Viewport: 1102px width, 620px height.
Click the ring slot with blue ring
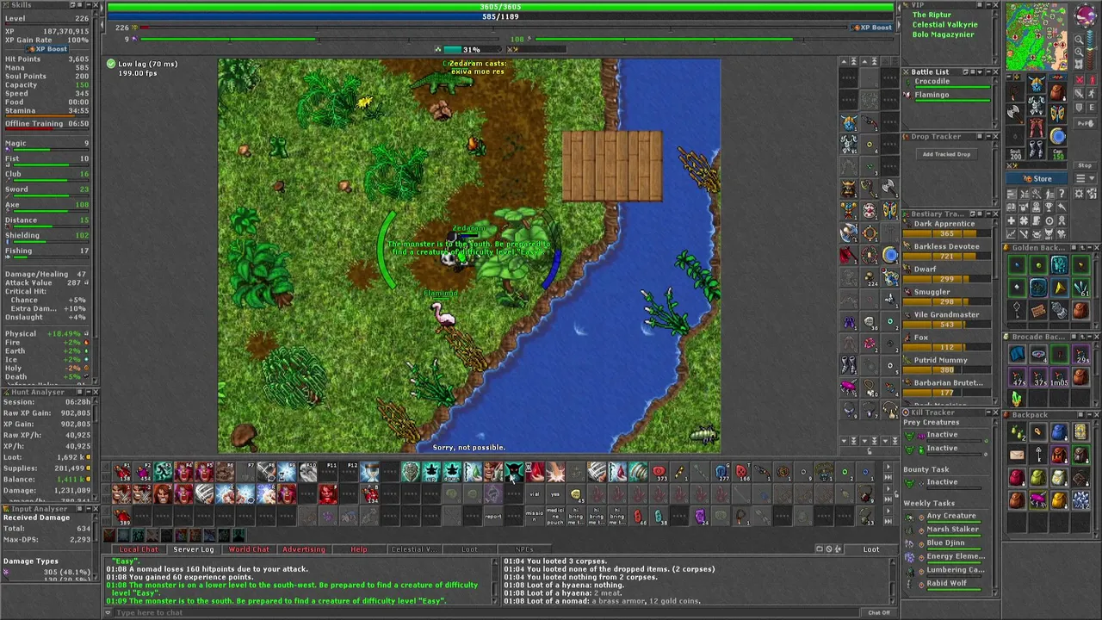point(1057,136)
